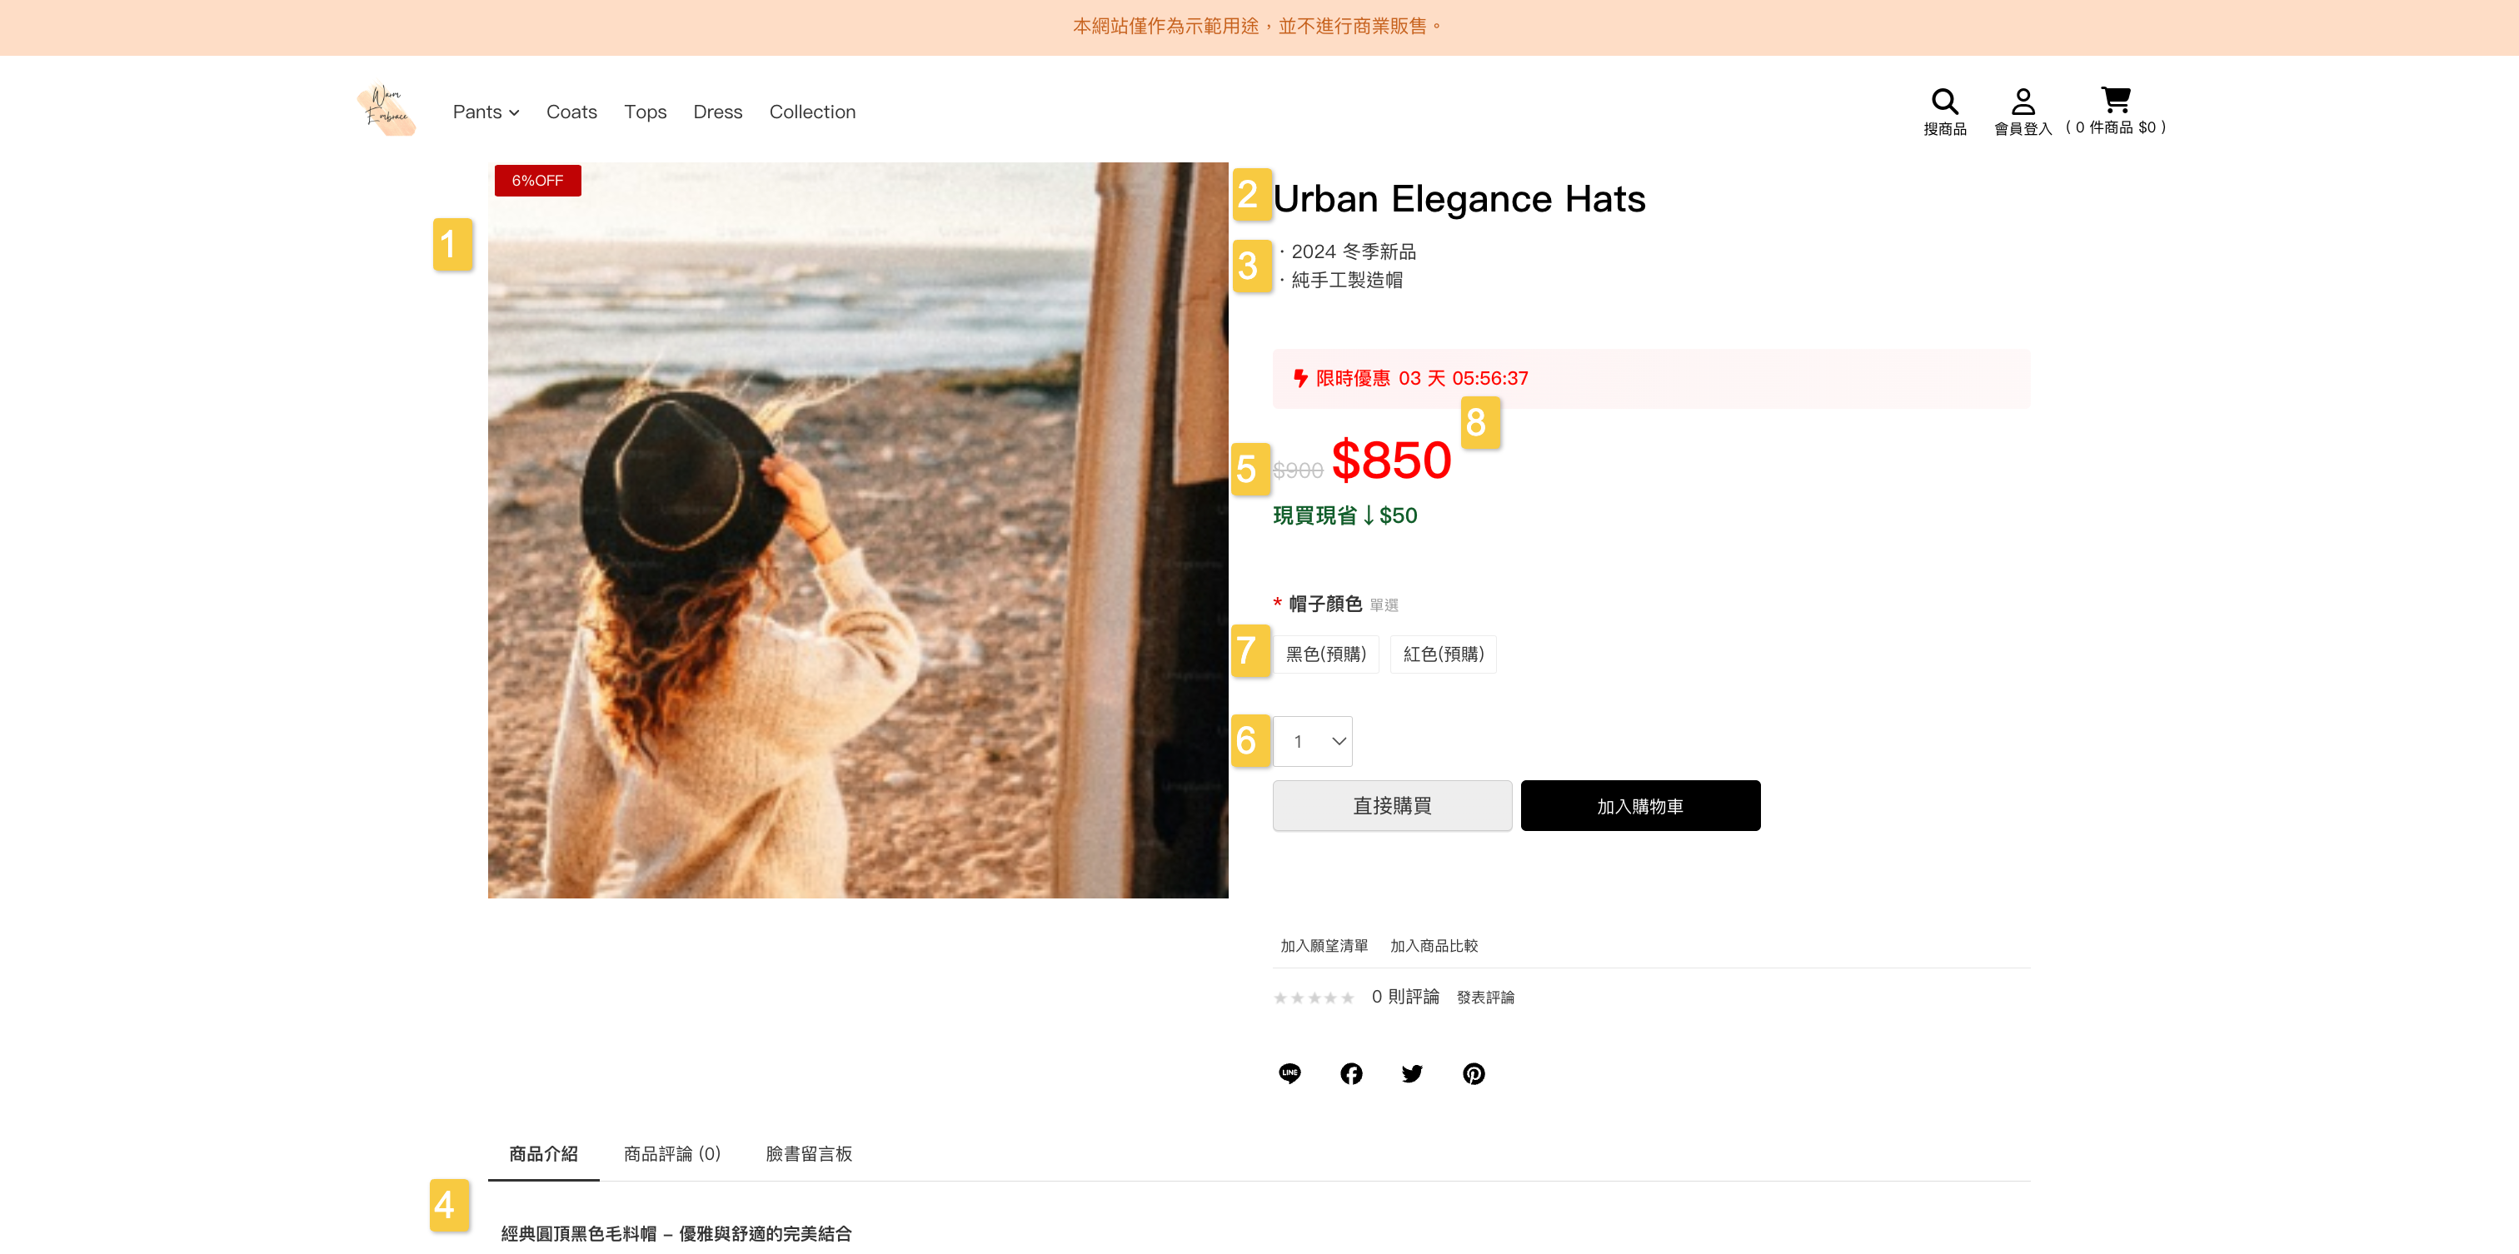
Task: Switch to the 臉書留言板 tab
Action: coord(809,1153)
